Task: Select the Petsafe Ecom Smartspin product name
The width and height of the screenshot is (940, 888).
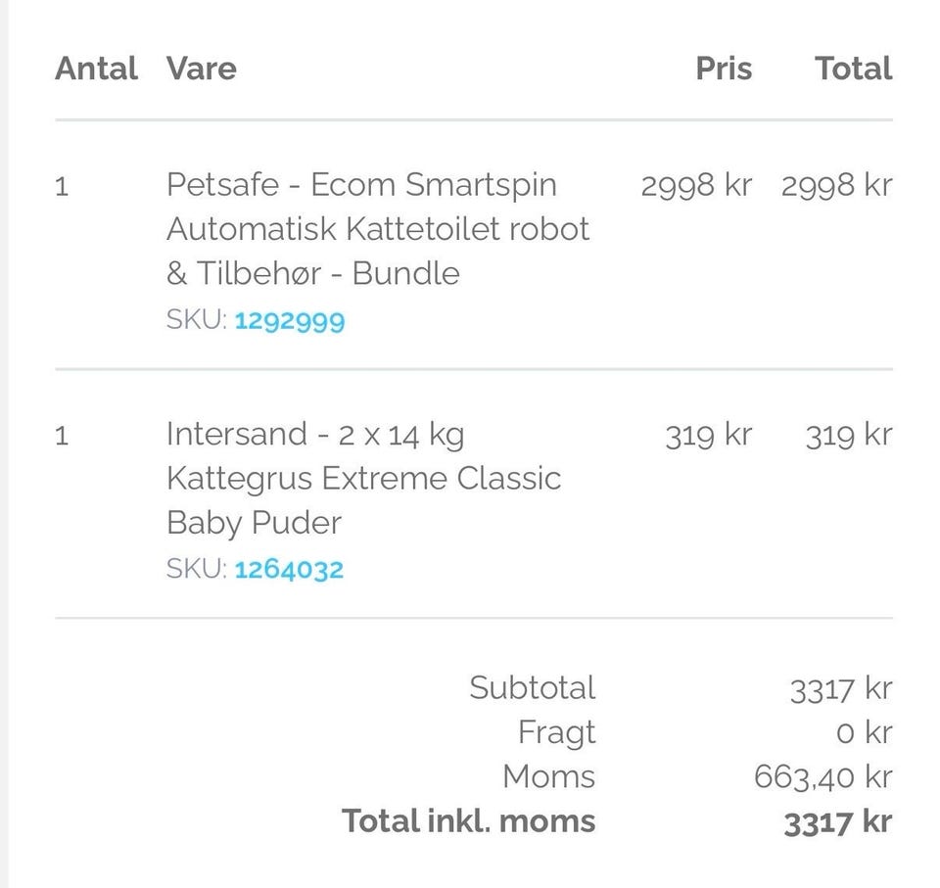Action: 377,228
